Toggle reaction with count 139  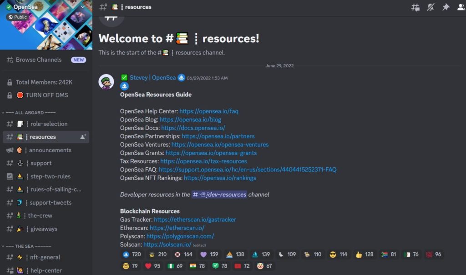(261, 255)
